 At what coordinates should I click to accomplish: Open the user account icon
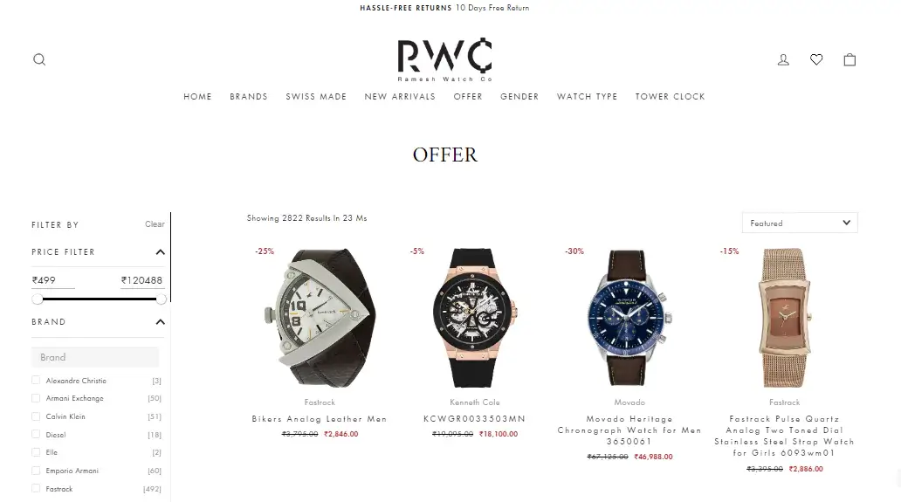783,59
